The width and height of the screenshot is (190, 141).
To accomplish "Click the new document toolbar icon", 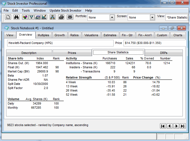I will [x=8, y=17].
